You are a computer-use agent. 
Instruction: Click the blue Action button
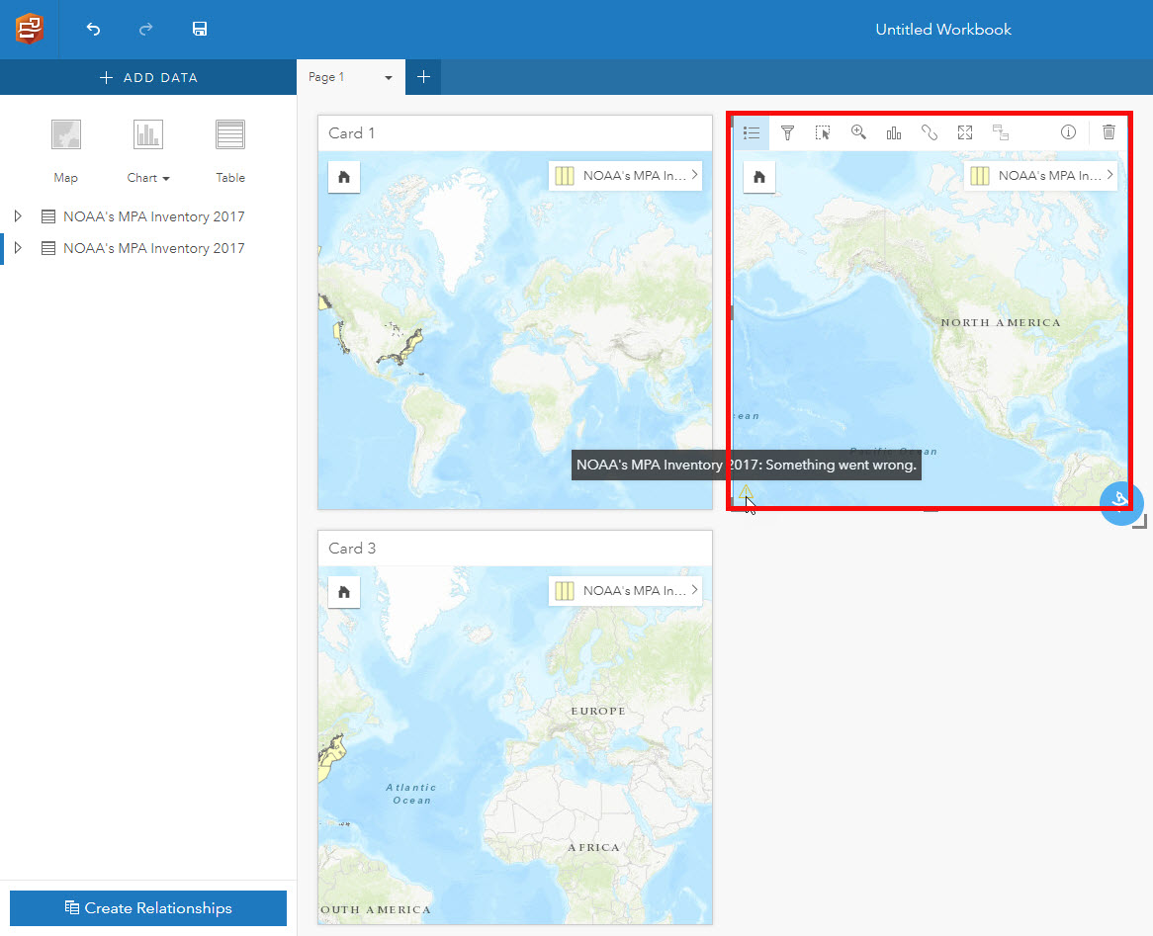[x=1120, y=503]
